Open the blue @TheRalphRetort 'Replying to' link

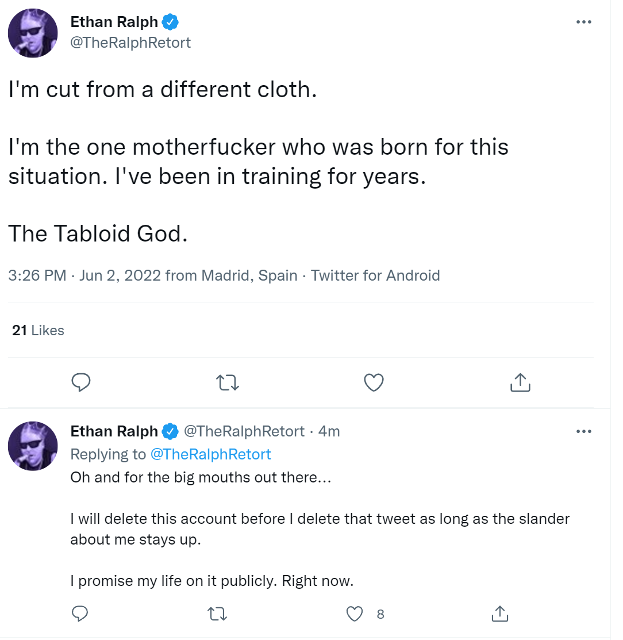210,454
